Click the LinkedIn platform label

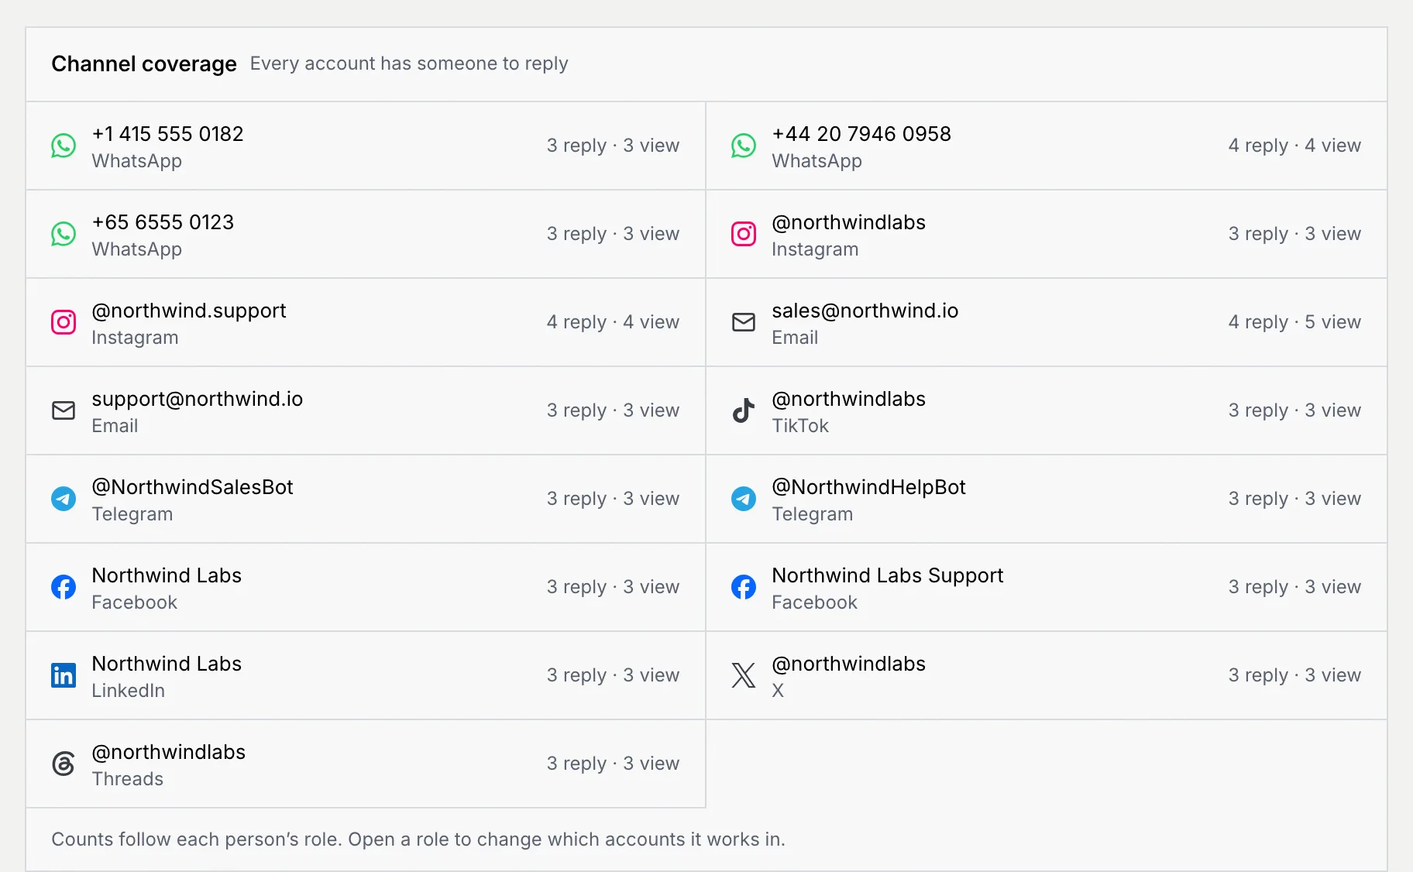click(129, 691)
